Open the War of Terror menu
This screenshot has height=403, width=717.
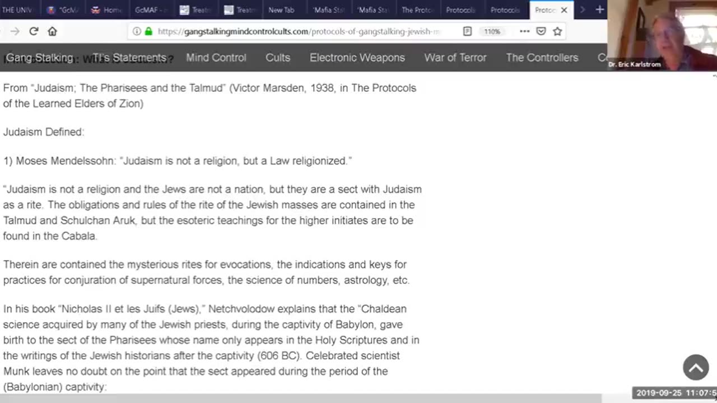(x=455, y=58)
